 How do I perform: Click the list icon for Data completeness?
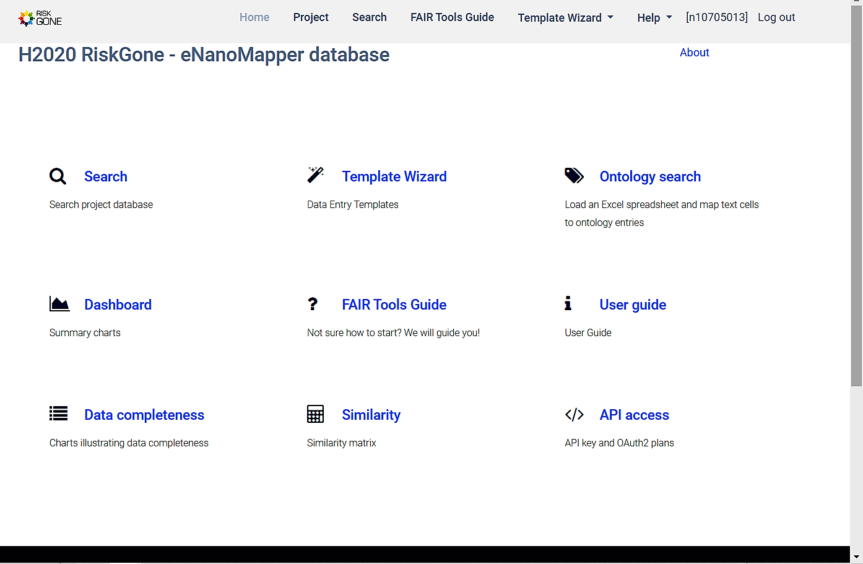[x=59, y=414]
